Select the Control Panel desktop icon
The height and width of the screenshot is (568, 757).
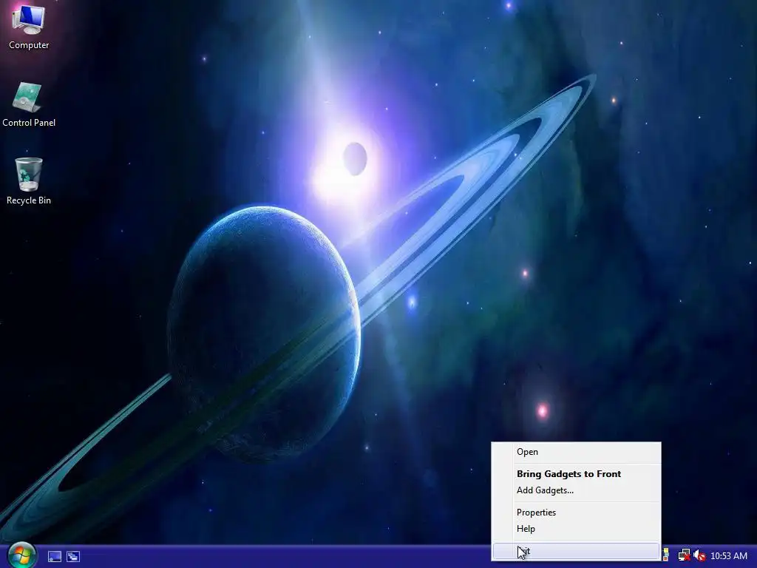(x=29, y=104)
